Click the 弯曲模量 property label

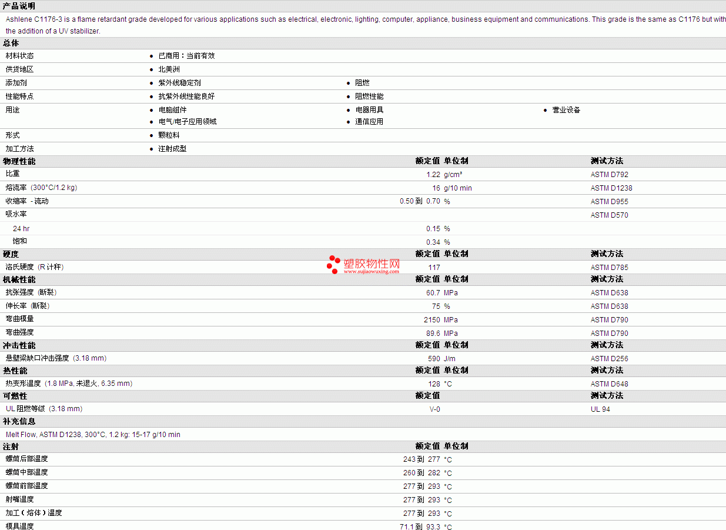tap(20, 319)
